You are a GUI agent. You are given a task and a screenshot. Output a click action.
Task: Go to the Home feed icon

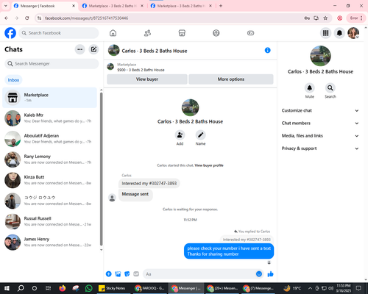coord(113,33)
